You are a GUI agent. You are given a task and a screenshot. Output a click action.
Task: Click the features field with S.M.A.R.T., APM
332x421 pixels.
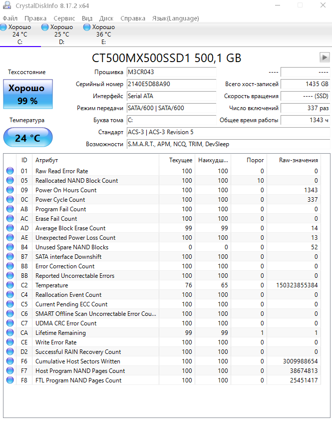(228, 144)
